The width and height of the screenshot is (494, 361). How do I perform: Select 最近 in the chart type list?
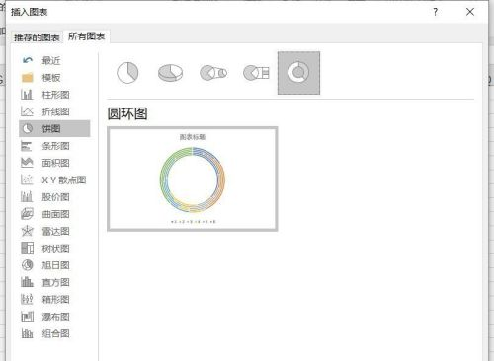[x=51, y=60]
